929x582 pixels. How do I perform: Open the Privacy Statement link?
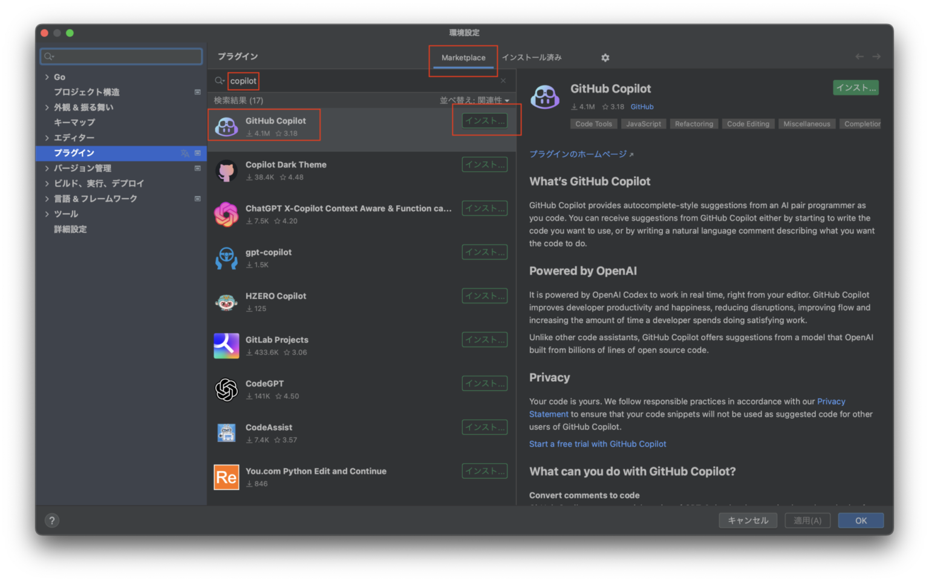(831, 401)
